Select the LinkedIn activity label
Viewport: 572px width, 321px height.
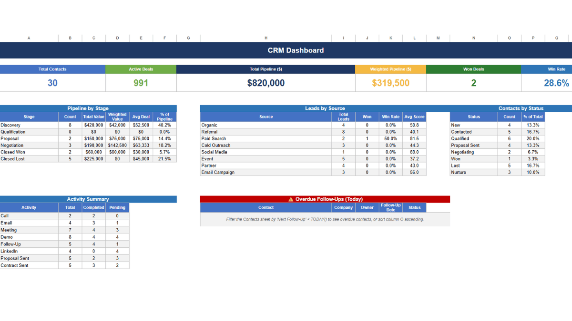point(11,251)
